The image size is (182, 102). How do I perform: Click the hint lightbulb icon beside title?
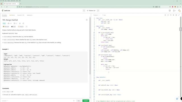[x=86, y=20]
